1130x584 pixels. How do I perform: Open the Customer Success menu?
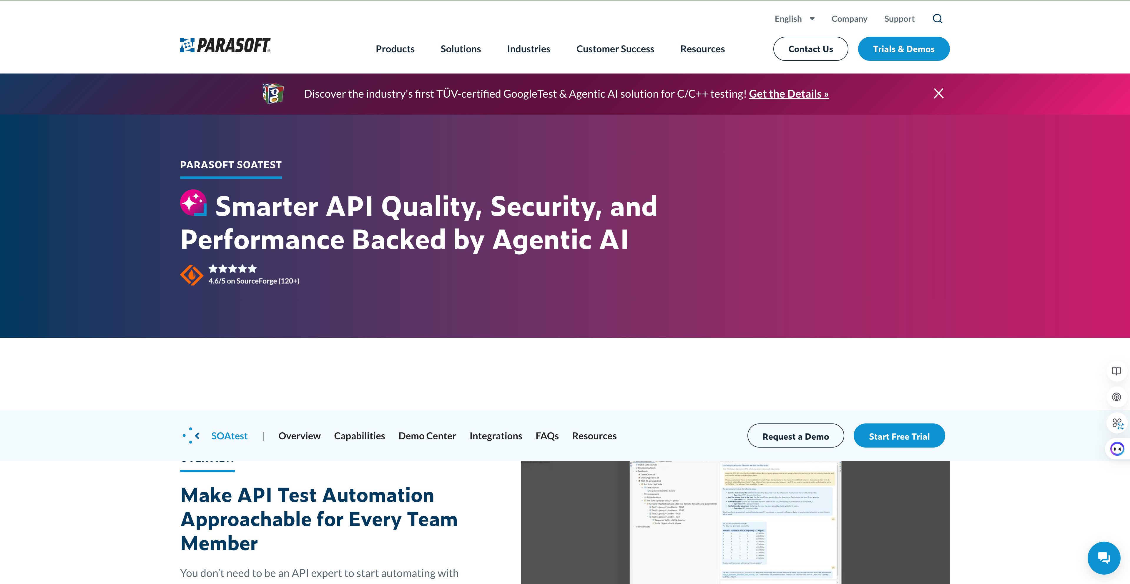(x=615, y=49)
